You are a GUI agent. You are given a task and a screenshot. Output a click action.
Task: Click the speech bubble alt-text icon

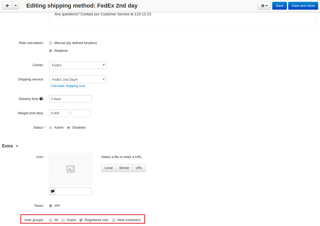coord(52,191)
